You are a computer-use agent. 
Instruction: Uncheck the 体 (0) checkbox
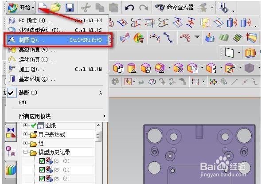tap(42, 161)
